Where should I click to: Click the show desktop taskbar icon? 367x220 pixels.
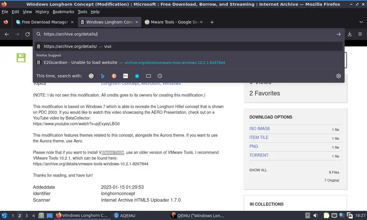click(x=50, y=215)
